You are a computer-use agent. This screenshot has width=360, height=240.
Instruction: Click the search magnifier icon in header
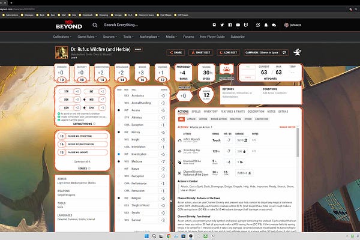click(x=95, y=25)
